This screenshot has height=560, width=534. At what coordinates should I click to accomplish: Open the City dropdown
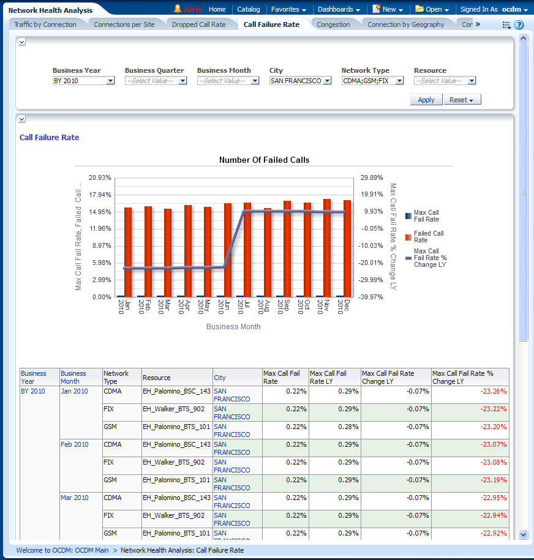tap(327, 81)
